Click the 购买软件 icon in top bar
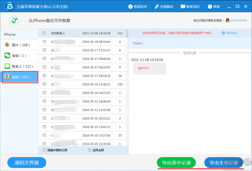 pyautogui.click(x=131, y=6)
